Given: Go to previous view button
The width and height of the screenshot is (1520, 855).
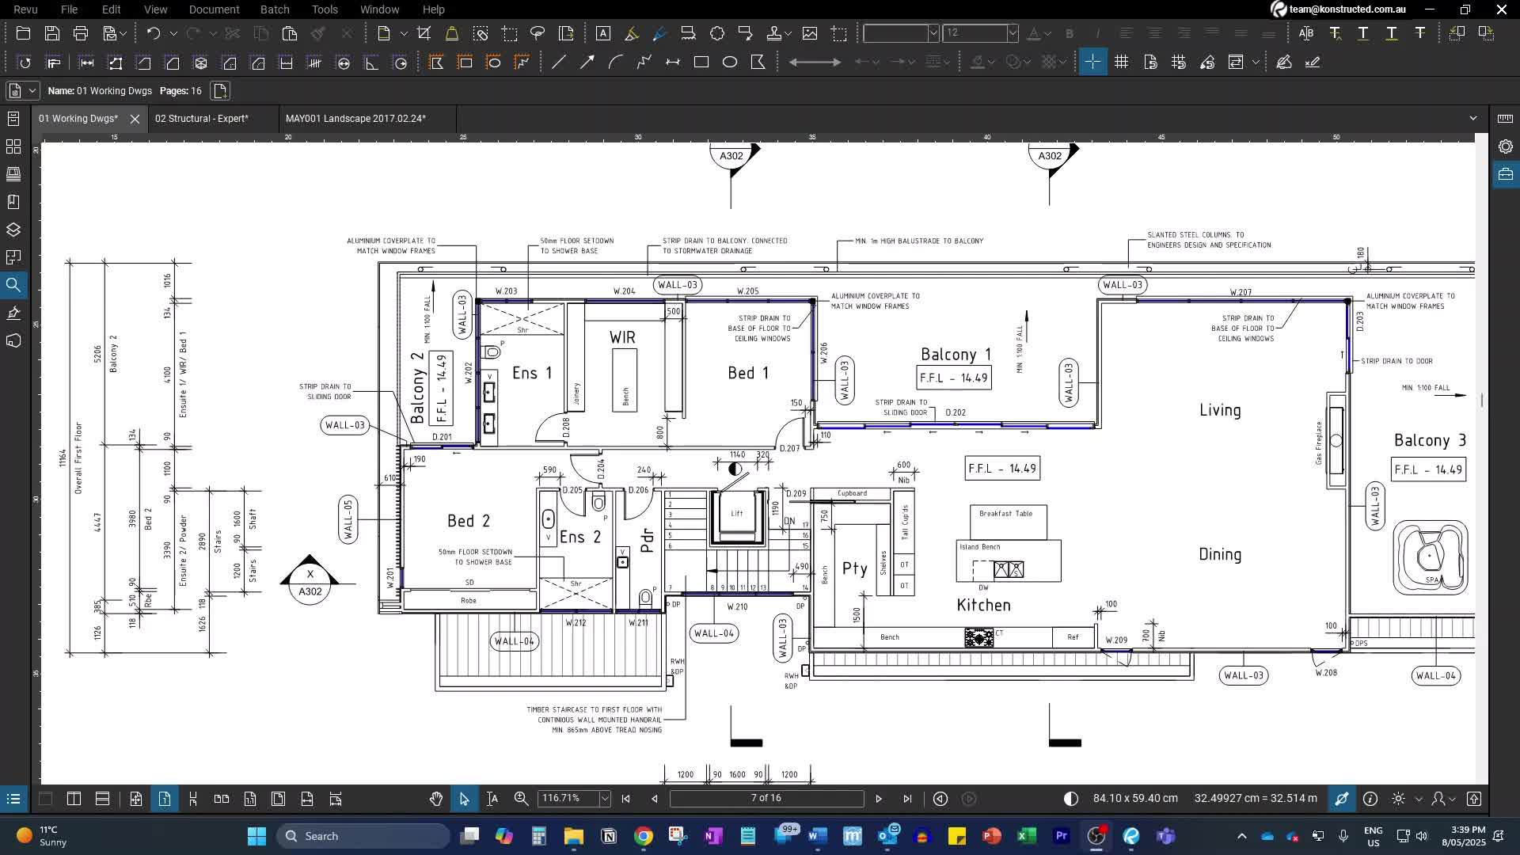Looking at the screenshot, I should pyautogui.click(x=940, y=799).
